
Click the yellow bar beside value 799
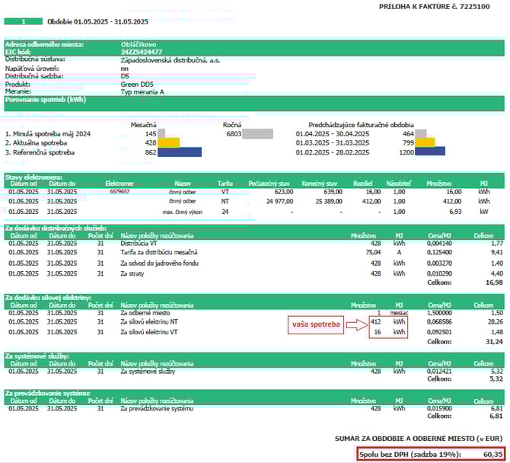coord(425,142)
